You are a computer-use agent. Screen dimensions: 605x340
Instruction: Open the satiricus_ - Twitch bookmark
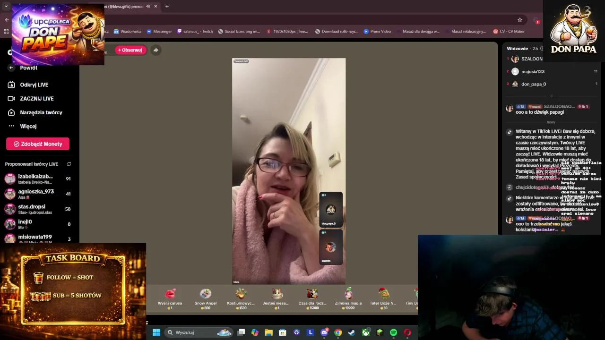[195, 32]
